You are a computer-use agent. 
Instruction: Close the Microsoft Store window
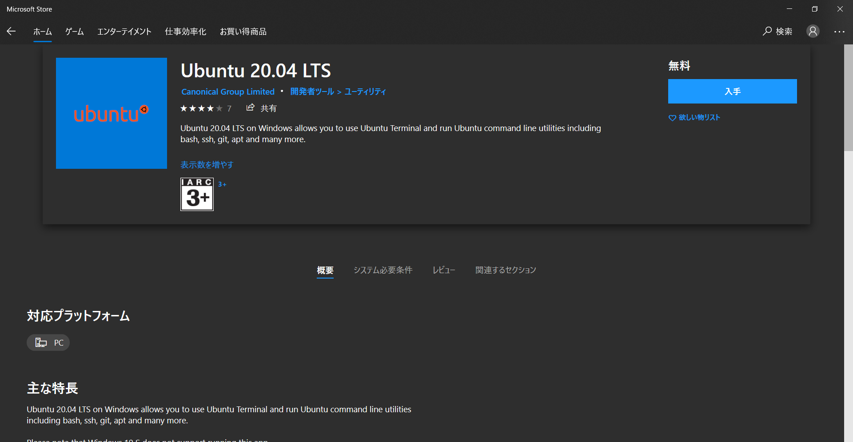tap(840, 9)
